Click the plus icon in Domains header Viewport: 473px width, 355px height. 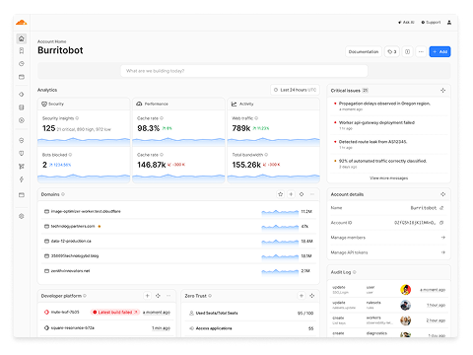291,194
